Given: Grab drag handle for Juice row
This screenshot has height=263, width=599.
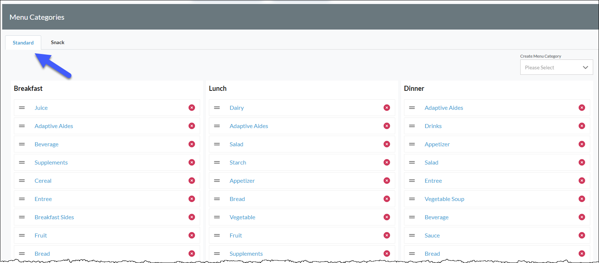Looking at the screenshot, I should [x=22, y=108].
